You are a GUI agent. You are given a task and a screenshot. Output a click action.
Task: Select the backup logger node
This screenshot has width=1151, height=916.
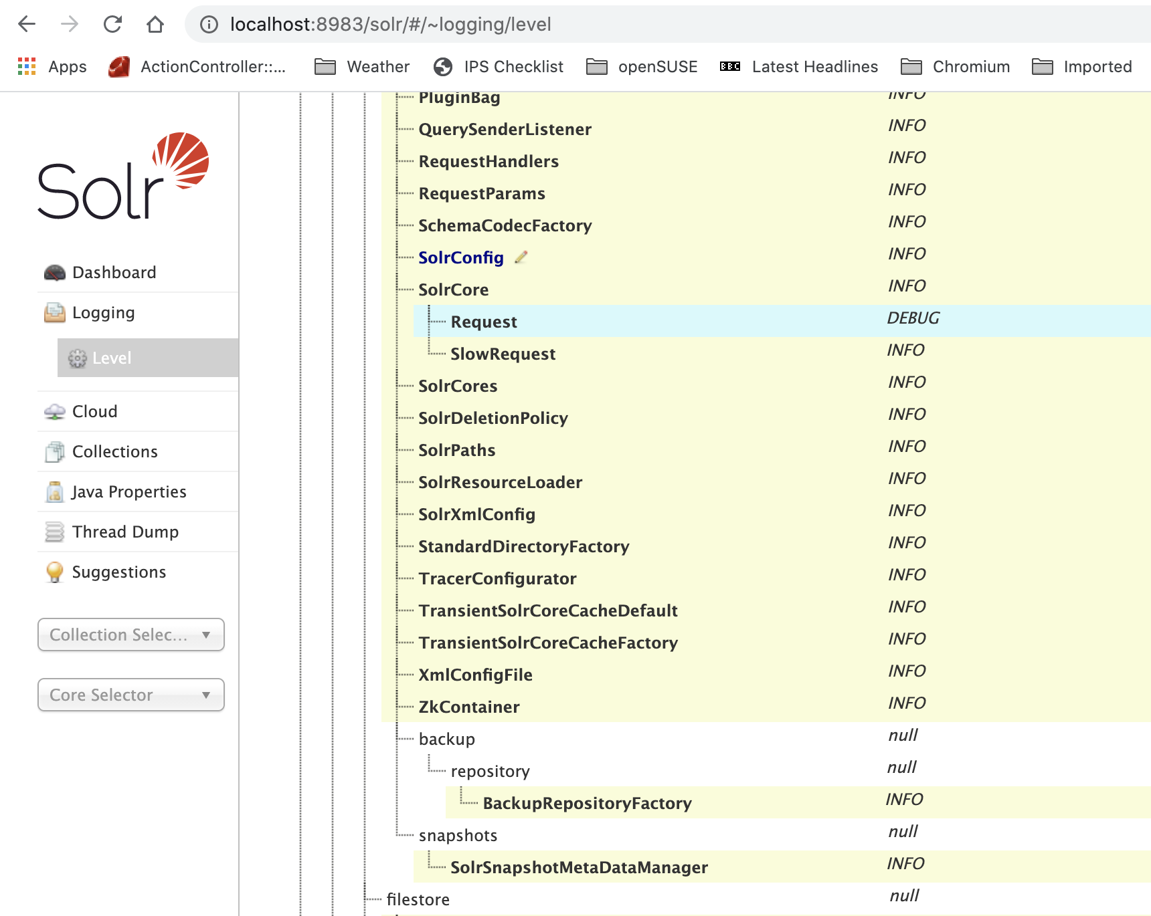(447, 739)
